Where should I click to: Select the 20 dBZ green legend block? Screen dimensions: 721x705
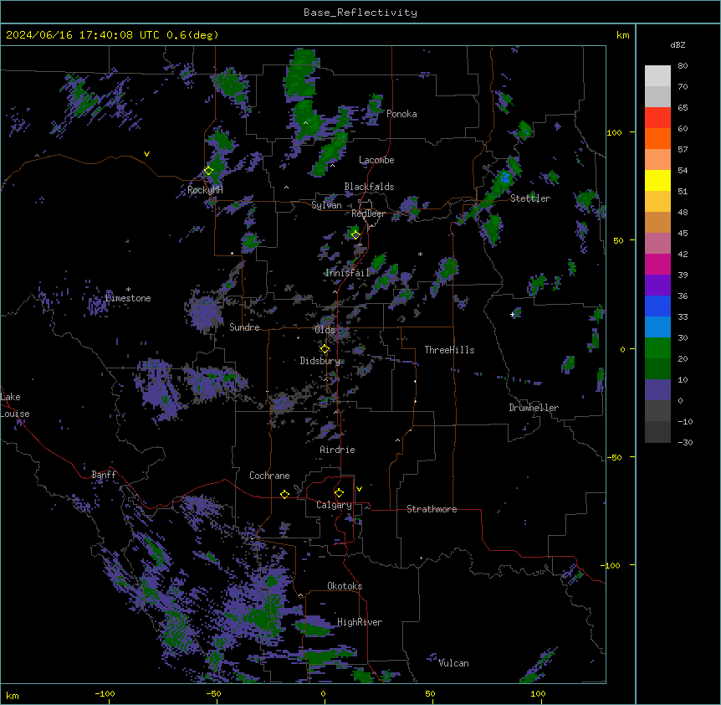(657, 348)
